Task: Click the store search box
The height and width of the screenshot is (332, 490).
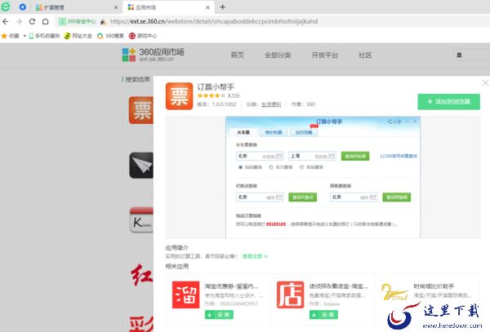Action: coord(471,55)
